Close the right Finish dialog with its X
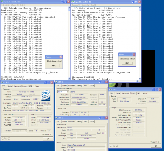Screen dimensions: 164x151 (x=134, y=55)
